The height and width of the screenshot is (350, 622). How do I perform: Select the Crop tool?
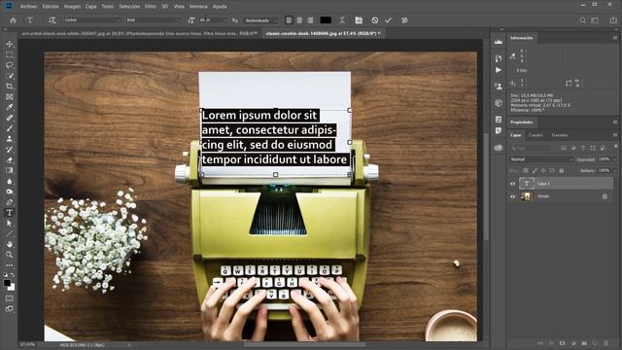tap(10, 87)
